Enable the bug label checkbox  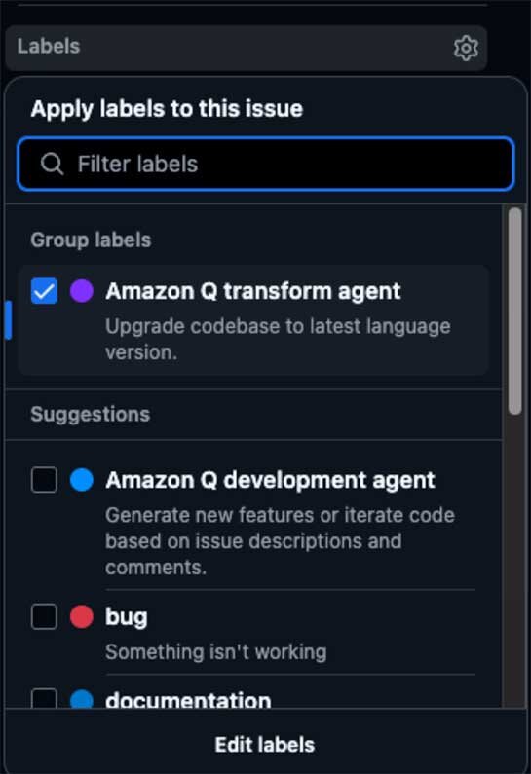point(45,617)
